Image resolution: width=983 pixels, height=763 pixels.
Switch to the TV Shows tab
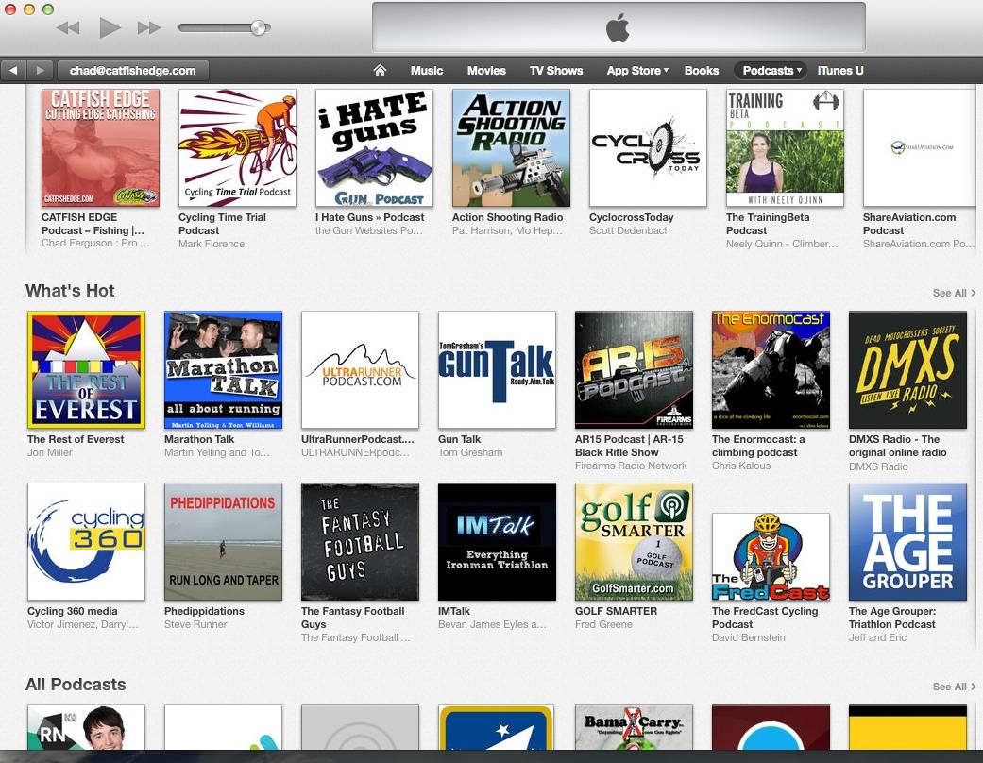click(556, 71)
